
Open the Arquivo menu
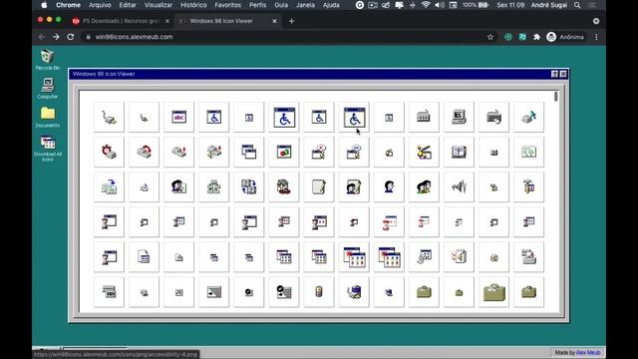pyautogui.click(x=100, y=5)
